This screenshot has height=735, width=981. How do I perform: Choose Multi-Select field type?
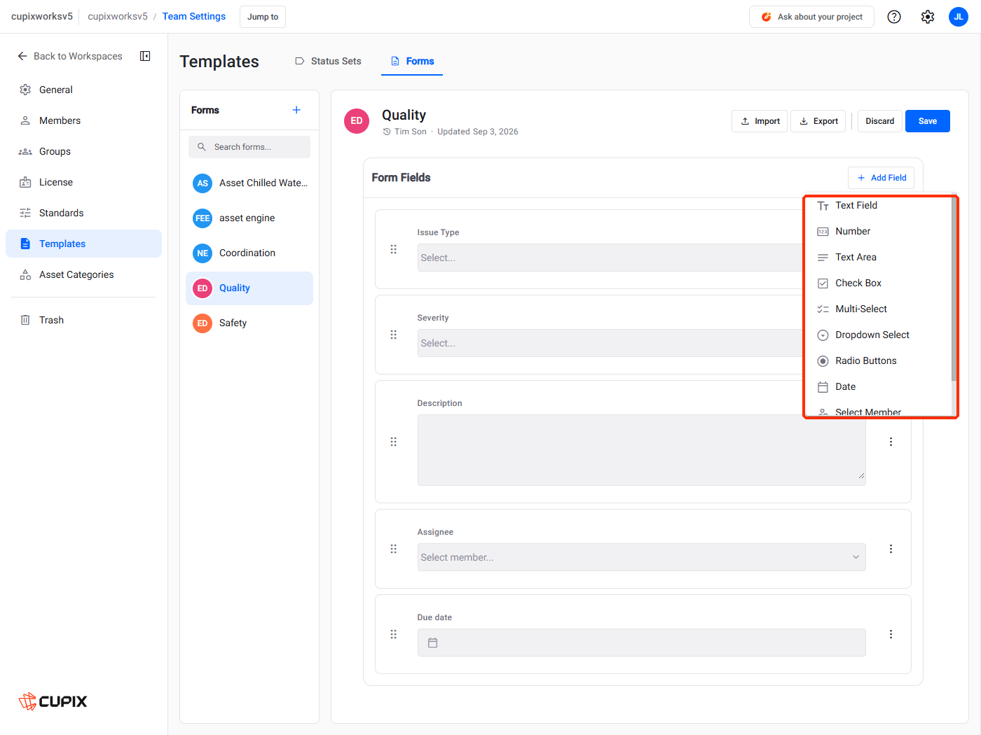[879, 309]
